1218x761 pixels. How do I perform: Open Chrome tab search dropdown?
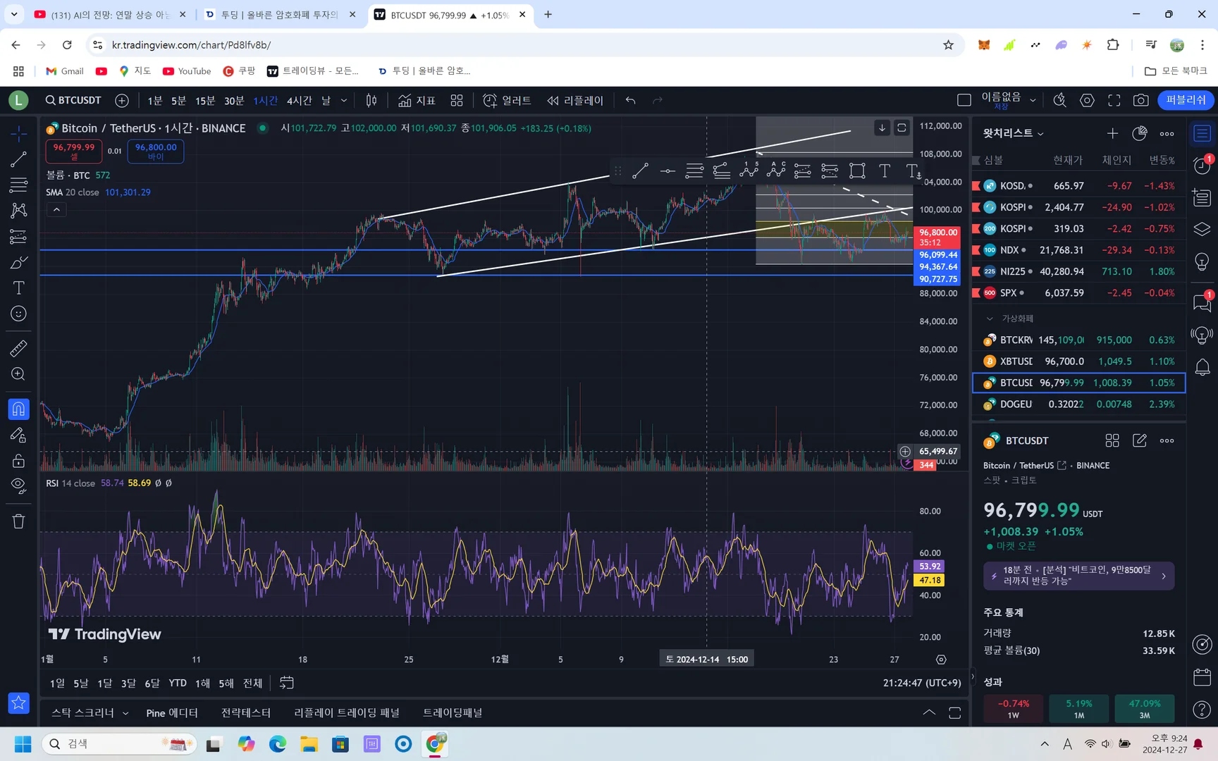(14, 14)
